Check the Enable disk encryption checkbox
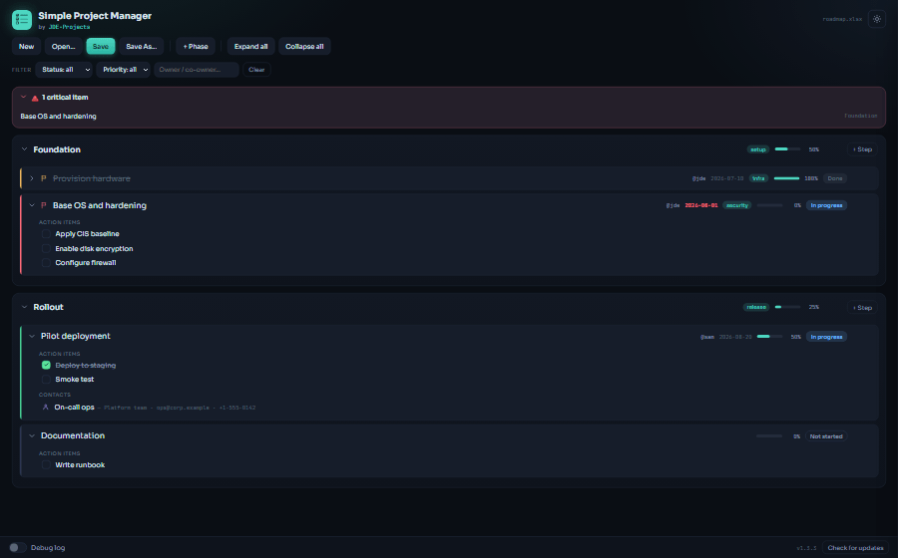 tap(46, 249)
